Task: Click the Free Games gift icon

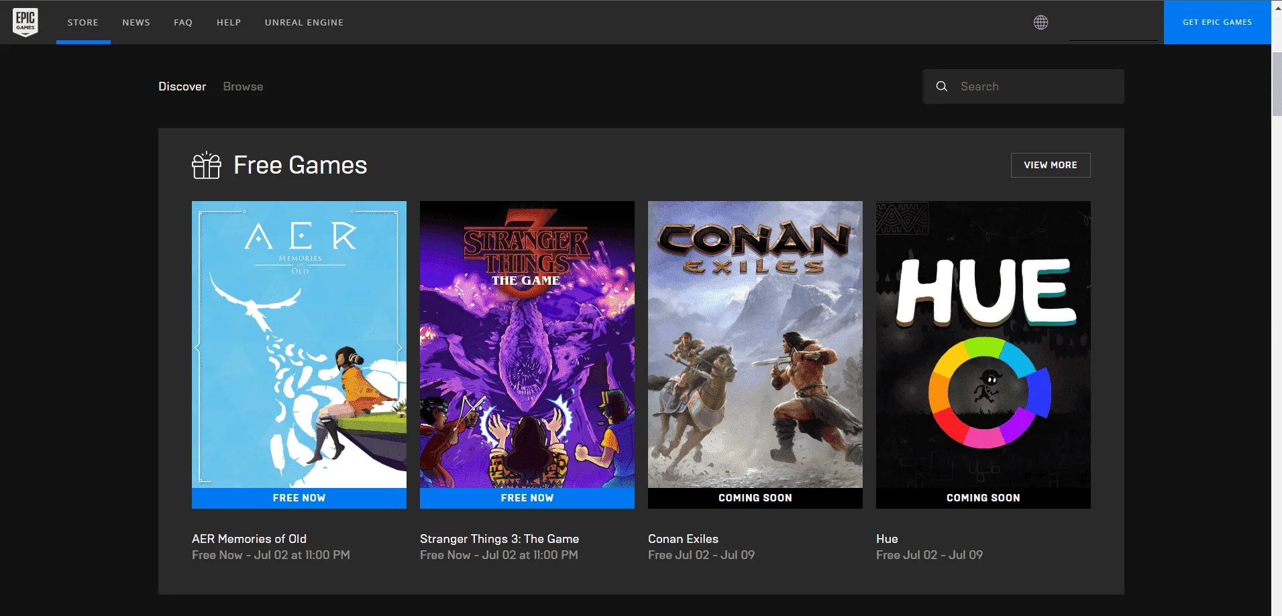Action: click(x=207, y=165)
